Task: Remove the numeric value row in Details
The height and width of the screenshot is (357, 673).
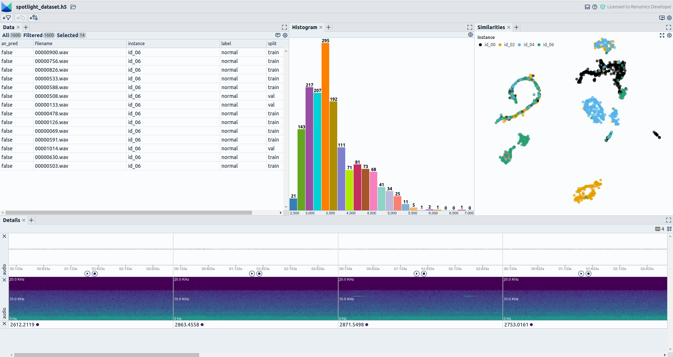Action: (x=4, y=324)
